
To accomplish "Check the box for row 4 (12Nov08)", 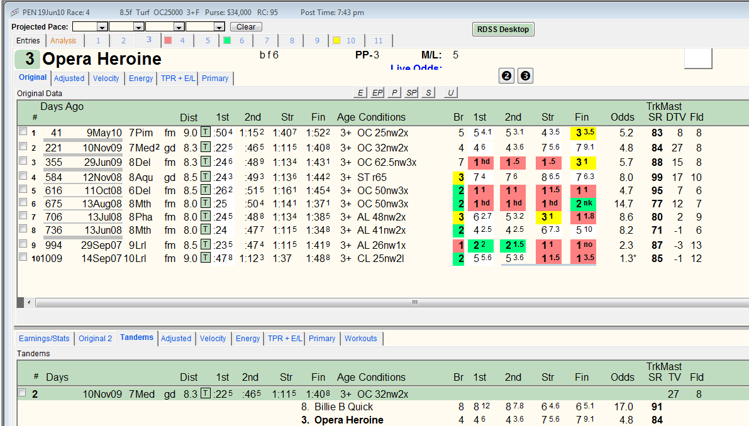I will coord(23,175).
